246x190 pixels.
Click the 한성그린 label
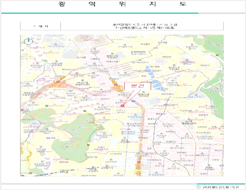tap(160, 165)
